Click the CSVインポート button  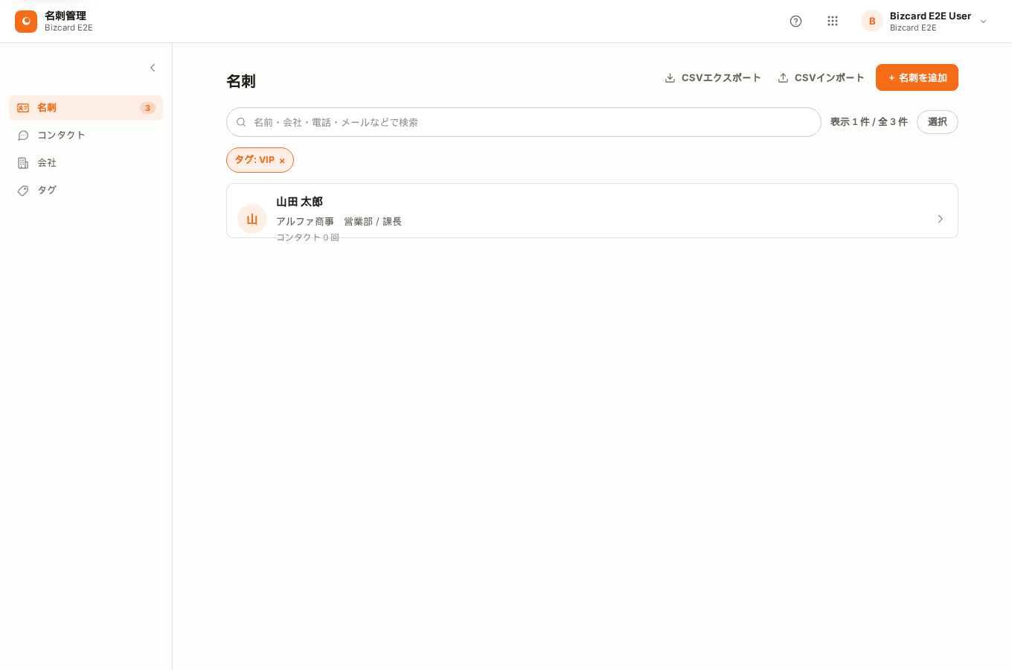tap(821, 77)
